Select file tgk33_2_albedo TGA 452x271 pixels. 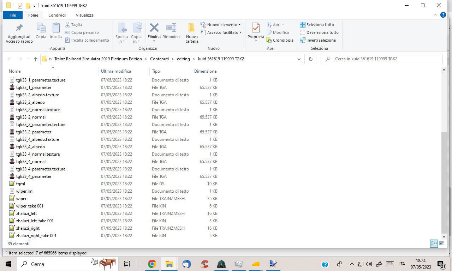(x=30, y=102)
